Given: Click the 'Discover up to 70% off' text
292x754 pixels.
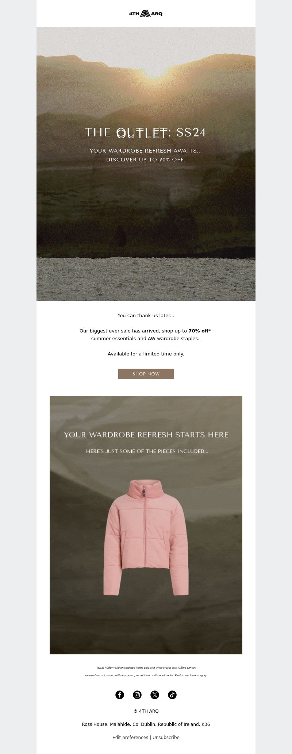Looking at the screenshot, I should 146,160.
